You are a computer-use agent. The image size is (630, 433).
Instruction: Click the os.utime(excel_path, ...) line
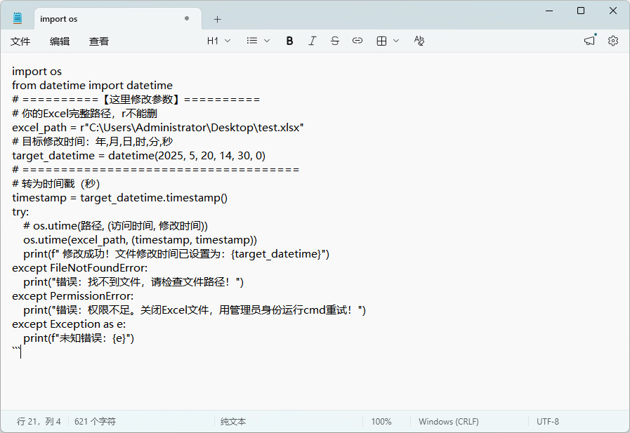click(140, 240)
